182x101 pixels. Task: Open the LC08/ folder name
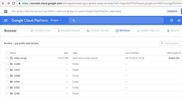tap(17, 64)
